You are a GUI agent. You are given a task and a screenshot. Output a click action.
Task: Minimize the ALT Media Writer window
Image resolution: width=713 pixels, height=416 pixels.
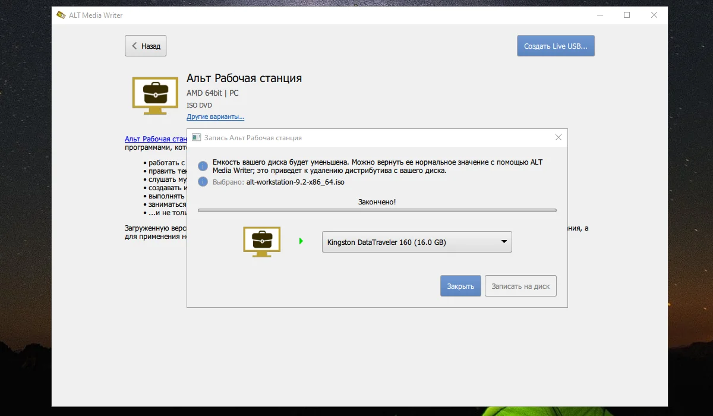coord(600,15)
